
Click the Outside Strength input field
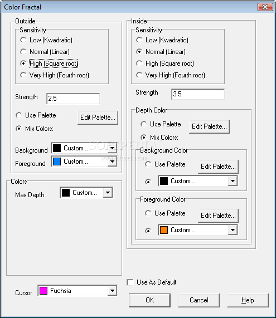pos(73,99)
